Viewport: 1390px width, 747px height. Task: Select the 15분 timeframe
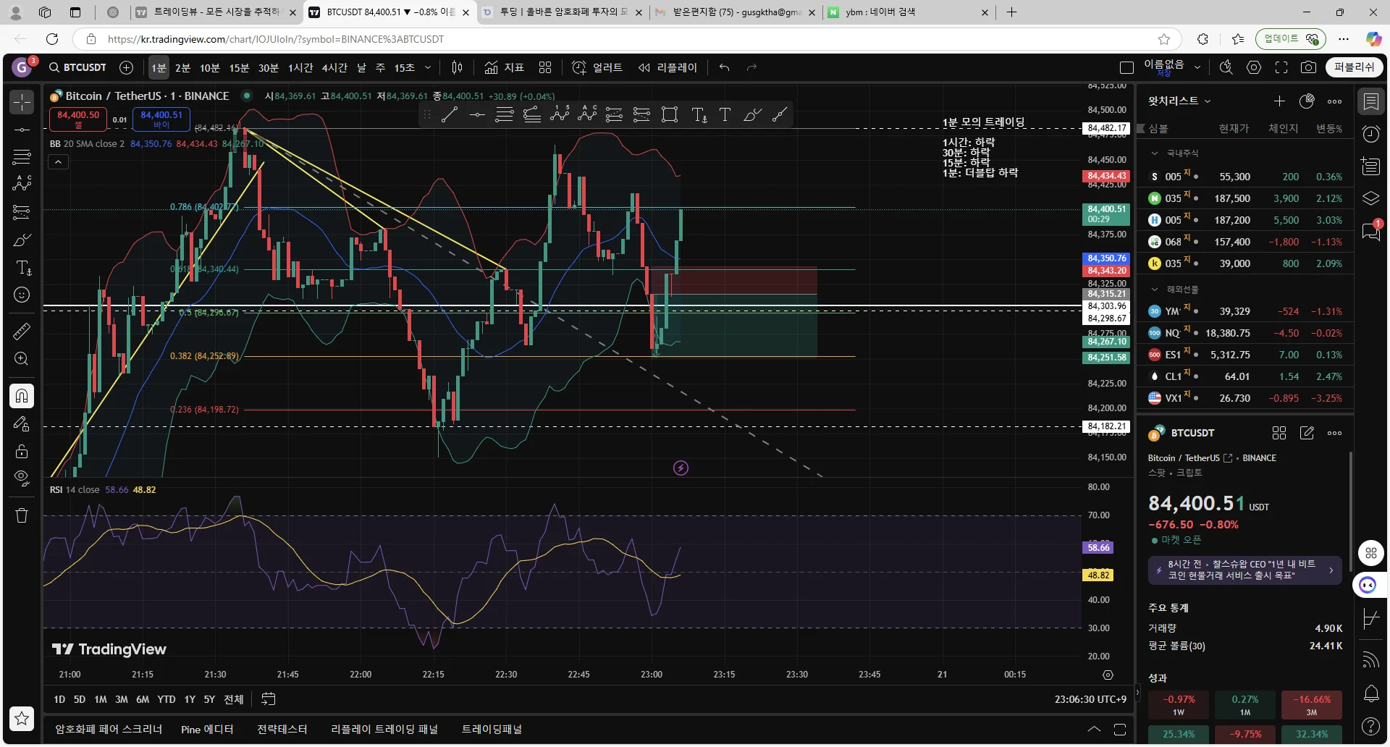pyautogui.click(x=239, y=67)
